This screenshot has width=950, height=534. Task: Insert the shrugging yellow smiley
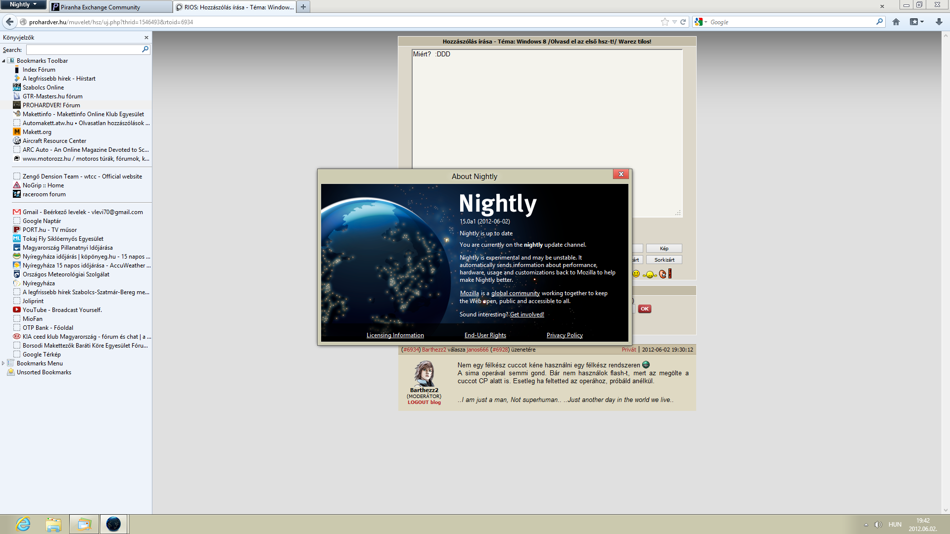coord(650,274)
